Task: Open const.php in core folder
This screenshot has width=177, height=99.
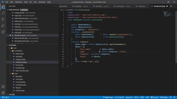Action: [x=33, y=79]
